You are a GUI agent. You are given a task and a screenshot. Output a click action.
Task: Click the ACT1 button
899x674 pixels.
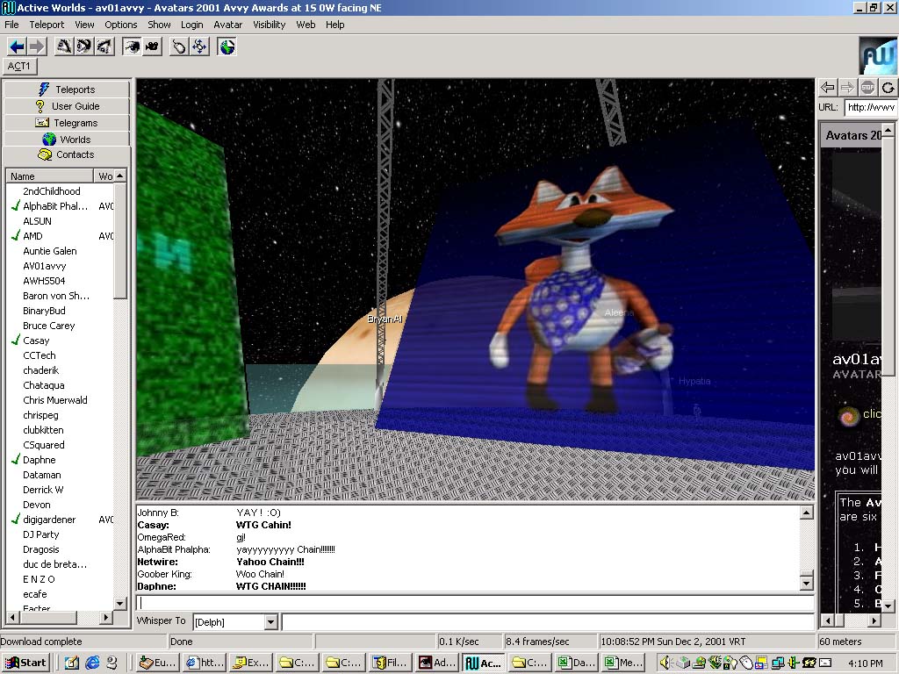click(19, 66)
